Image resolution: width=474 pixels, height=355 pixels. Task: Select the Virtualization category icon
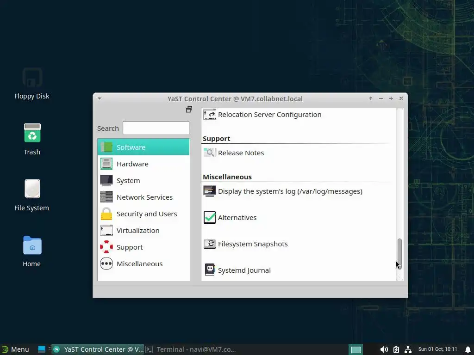coord(106,230)
